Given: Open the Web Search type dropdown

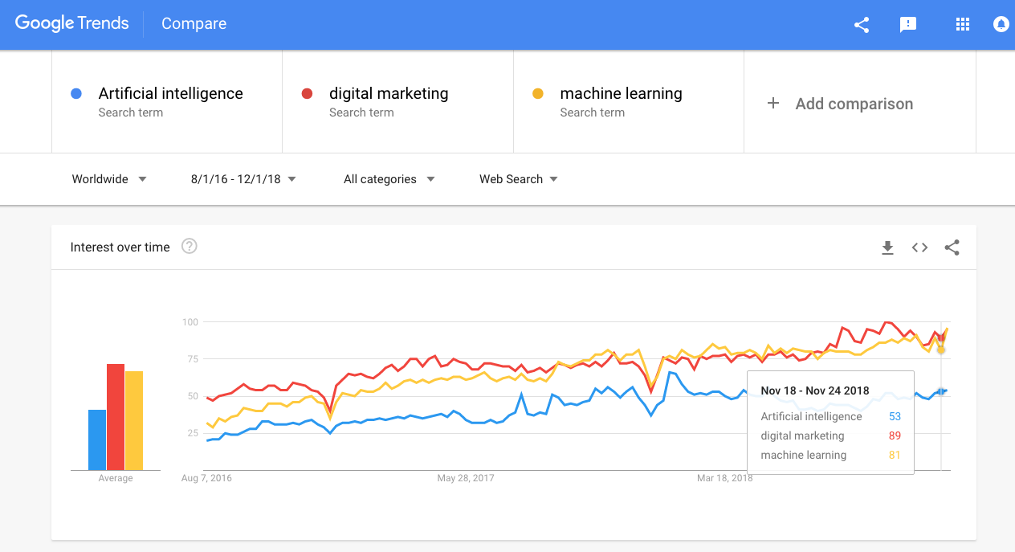Looking at the screenshot, I should 518,179.
